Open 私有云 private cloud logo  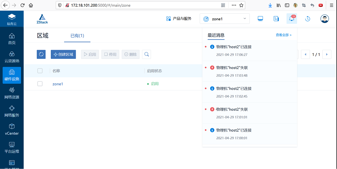(12, 19)
